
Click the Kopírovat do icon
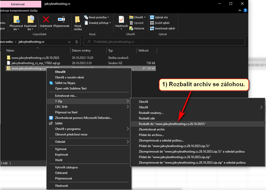[x=30, y=20]
